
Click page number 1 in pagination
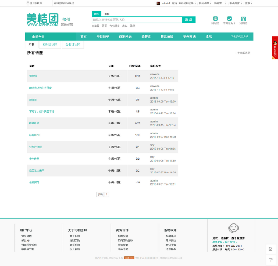pyautogui.click(x=106, y=194)
